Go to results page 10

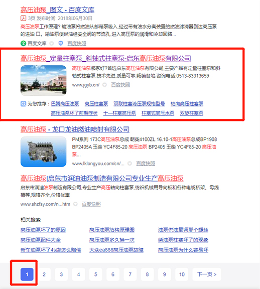pos(182,274)
